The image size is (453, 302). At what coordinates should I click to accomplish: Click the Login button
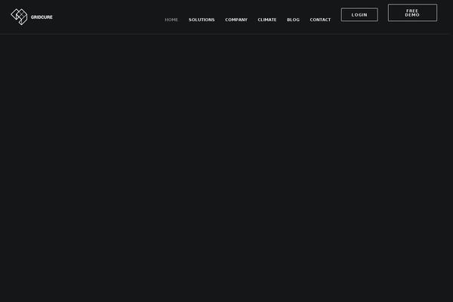(x=359, y=15)
